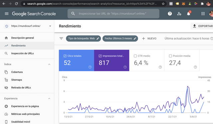The width and height of the screenshot is (213, 124).
Task: Click the Inspeccionar URL search field
Action: pos(113,14)
